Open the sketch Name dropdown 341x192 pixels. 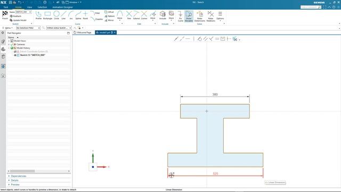[30, 12]
